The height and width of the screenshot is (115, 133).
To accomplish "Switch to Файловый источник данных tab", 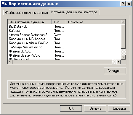I will tap(26, 13).
